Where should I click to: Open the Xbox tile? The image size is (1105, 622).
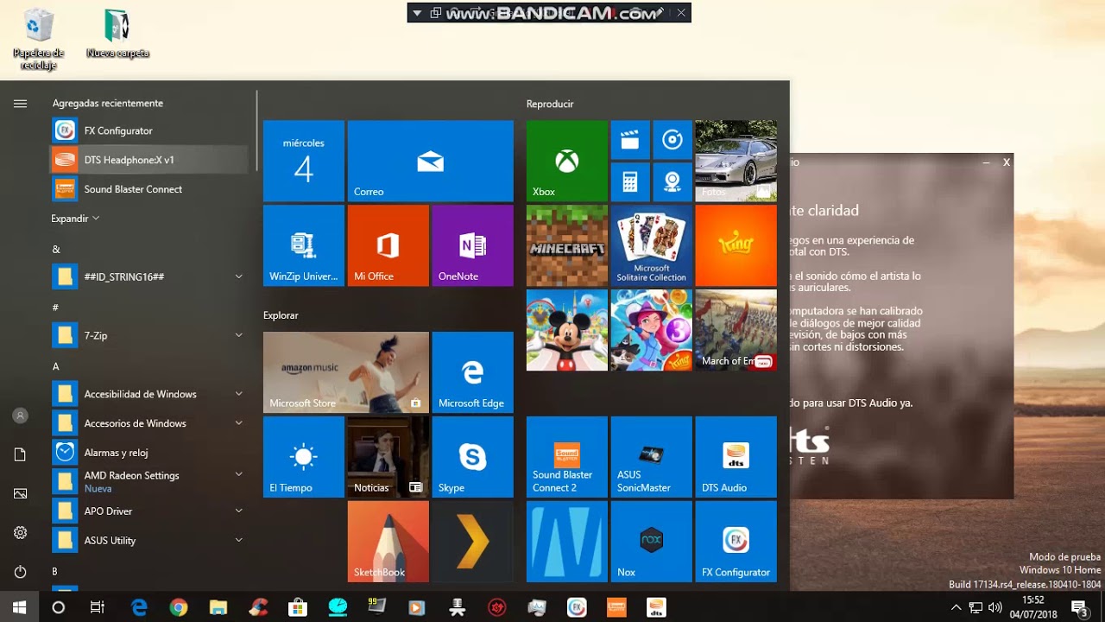[x=566, y=161]
